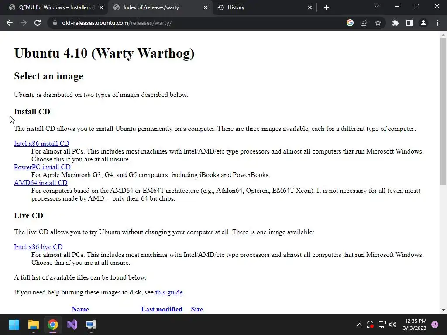Toggle the browser side panel
The height and width of the screenshot is (335, 447).
pos(409,23)
